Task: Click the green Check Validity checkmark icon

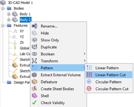Action: [34, 102]
